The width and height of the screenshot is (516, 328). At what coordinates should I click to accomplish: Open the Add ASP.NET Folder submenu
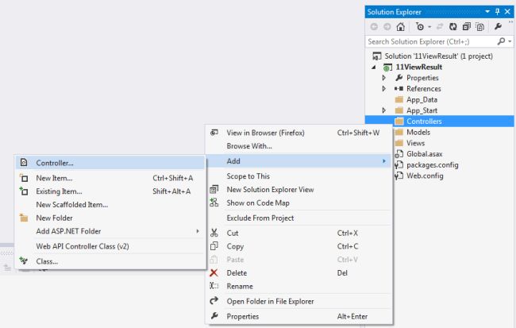pos(110,232)
